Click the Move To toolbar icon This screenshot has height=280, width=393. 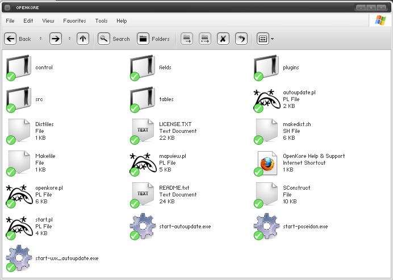click(187, 39)
